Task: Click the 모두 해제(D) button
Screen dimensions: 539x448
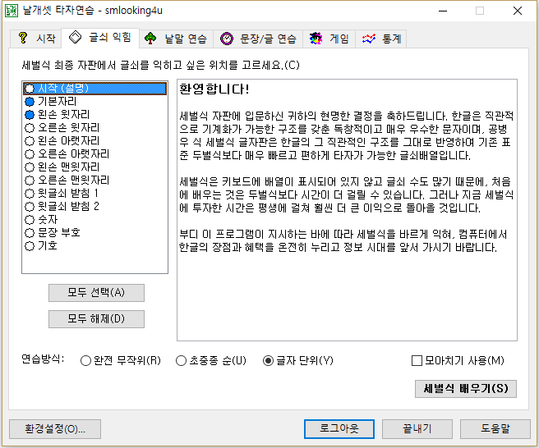Action: pos(96,319)
